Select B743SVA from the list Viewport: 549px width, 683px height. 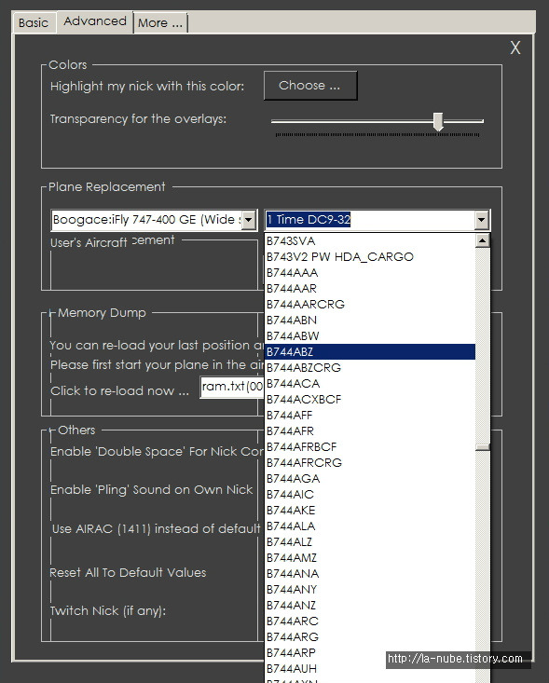click(x=369, y=241)
